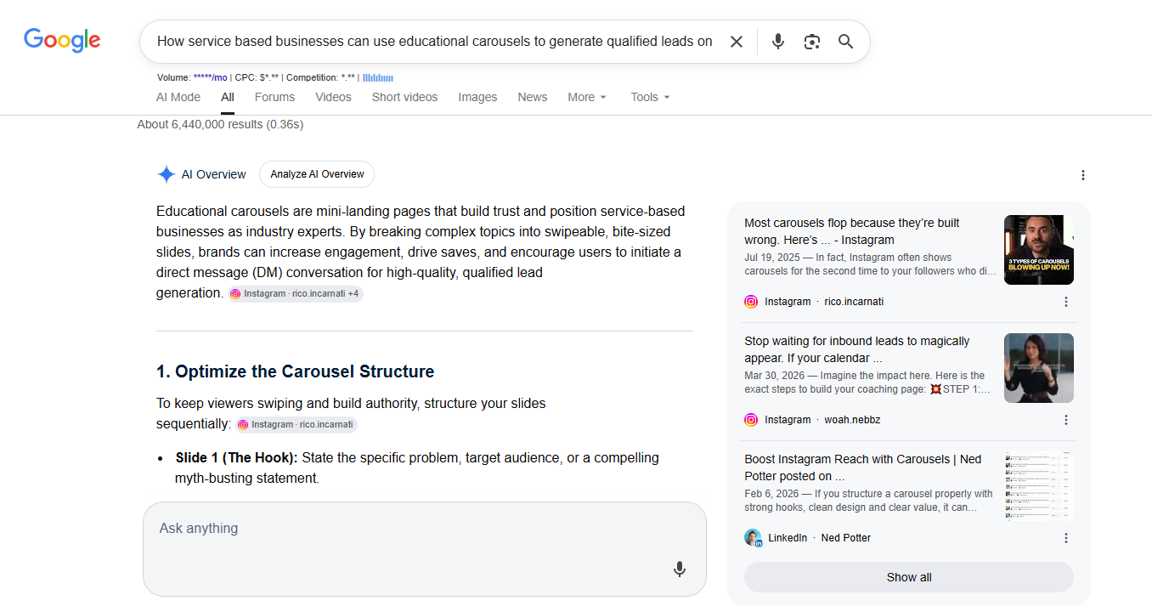Click Show all sources button
Viewport: 1152px width, 612px height.
(908, 577)
